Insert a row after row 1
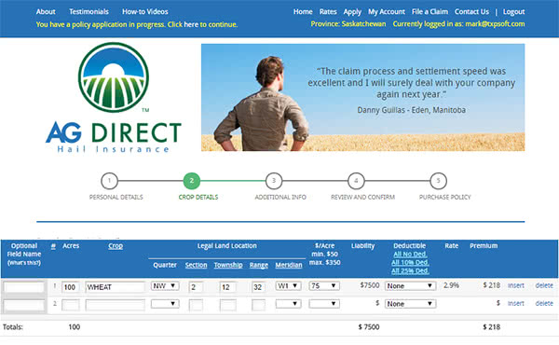 (x=516, y=285)
